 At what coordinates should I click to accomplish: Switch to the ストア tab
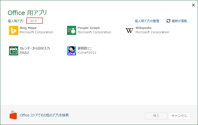click(x=33, y=21)
